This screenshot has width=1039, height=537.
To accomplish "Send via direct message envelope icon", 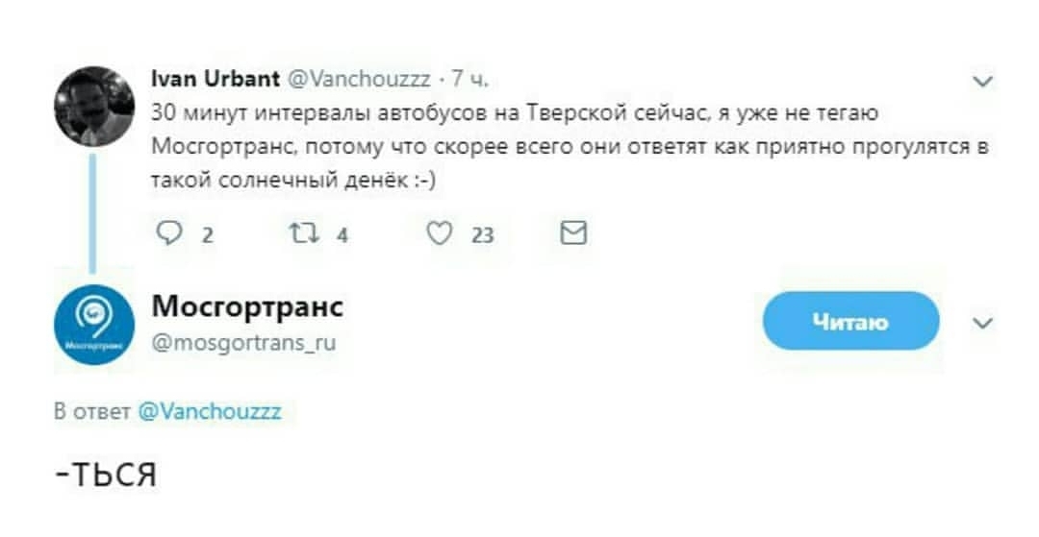I will click(x=573, y=232).
